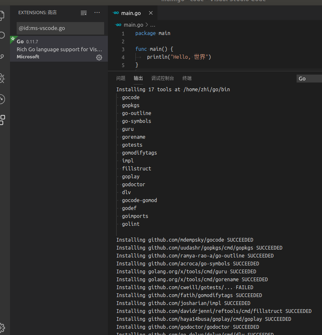Click the acroca/go-symbols output line
This screenshot has height=335, width=322.
(188, 264)
